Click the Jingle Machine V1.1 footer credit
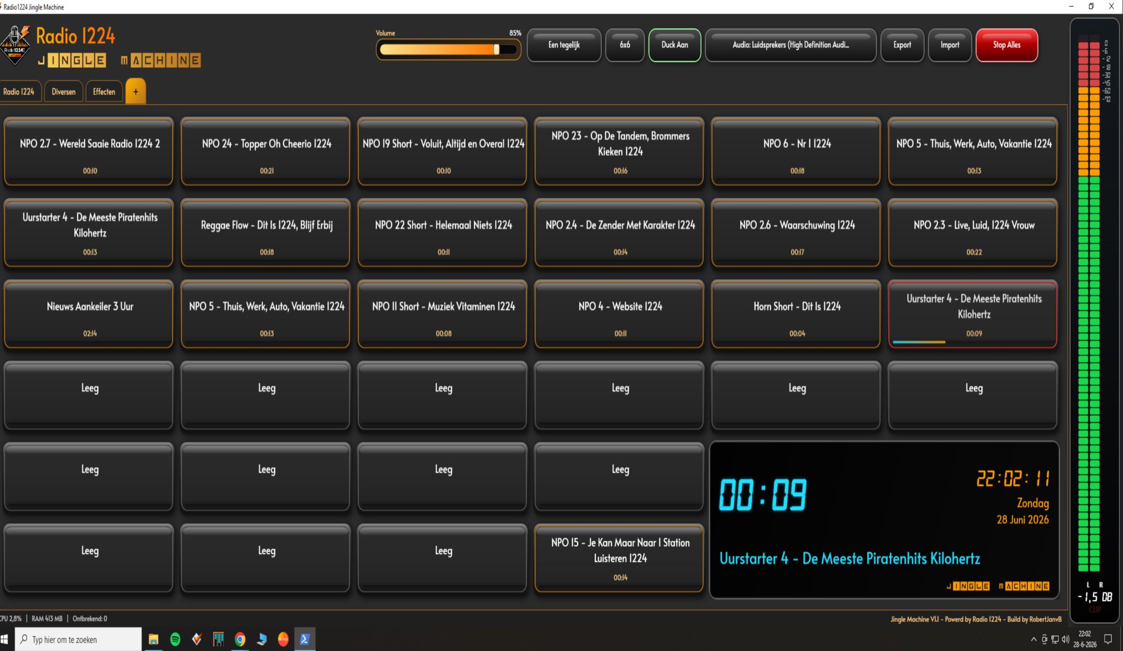 976,619
